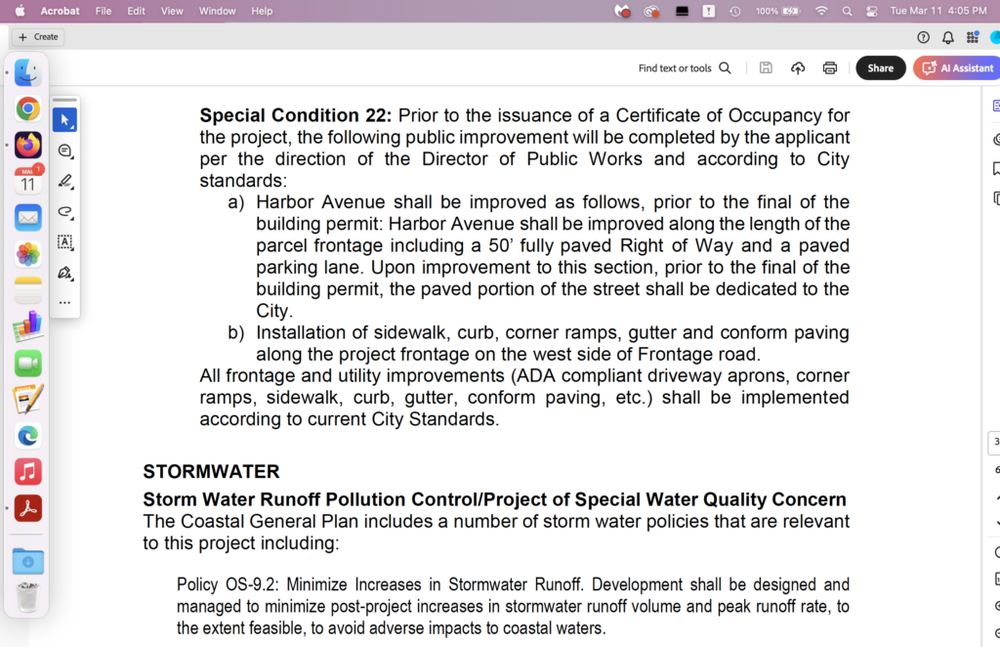Open Photos app in the Dock
Image resolution: width=1000 pixels, height=647 pixels.
28,254
